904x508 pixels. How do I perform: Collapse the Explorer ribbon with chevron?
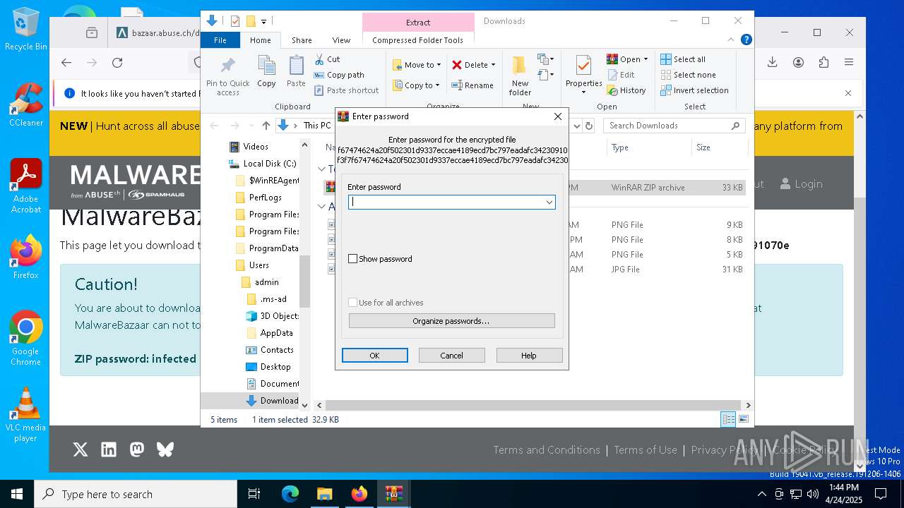[732, 40]
